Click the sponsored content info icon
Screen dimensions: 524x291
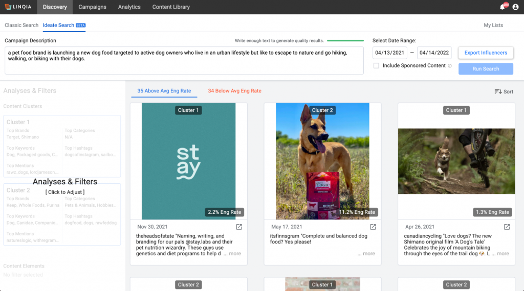[x=450, y=66]
